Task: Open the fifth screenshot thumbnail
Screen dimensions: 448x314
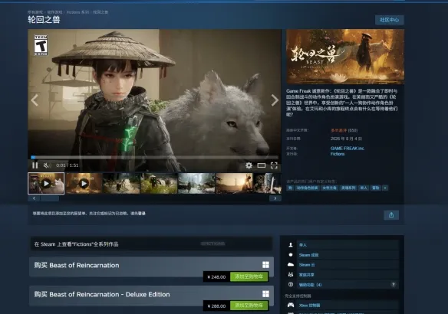Action: (x=196, y=183)
